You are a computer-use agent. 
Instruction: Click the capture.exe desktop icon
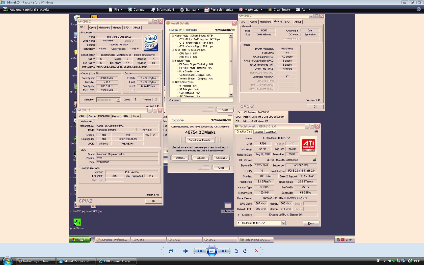[x=228, y=207]
